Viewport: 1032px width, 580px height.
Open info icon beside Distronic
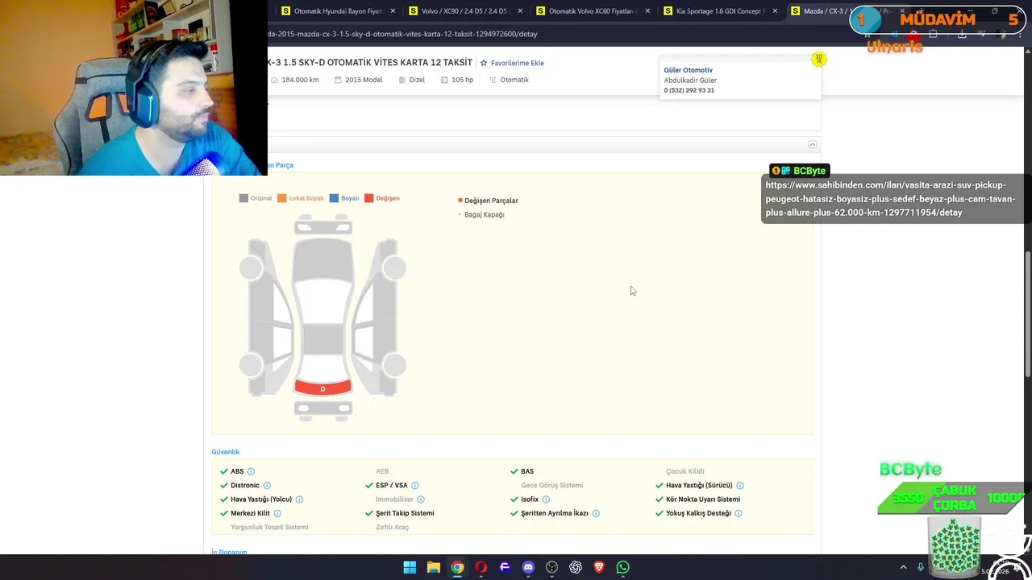[x=267, y=486]
